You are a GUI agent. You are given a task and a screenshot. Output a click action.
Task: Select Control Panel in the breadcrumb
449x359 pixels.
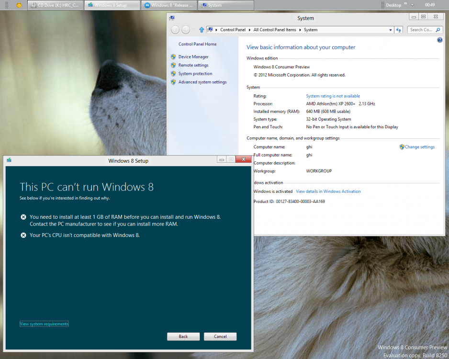coord(233,30)
